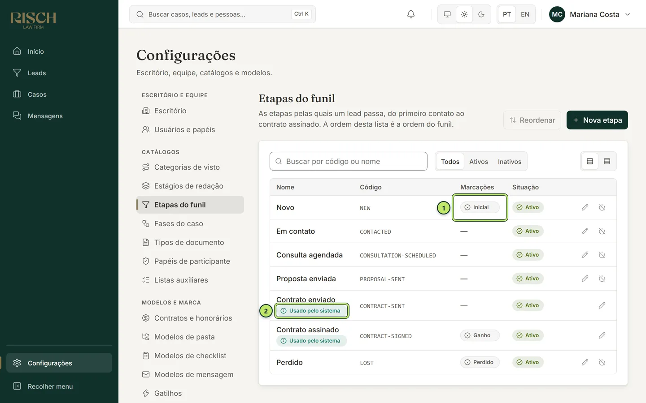Image resolution: width=646 pixels, height=403 pixels.
Task: Select EN language option
Action: 525,14
